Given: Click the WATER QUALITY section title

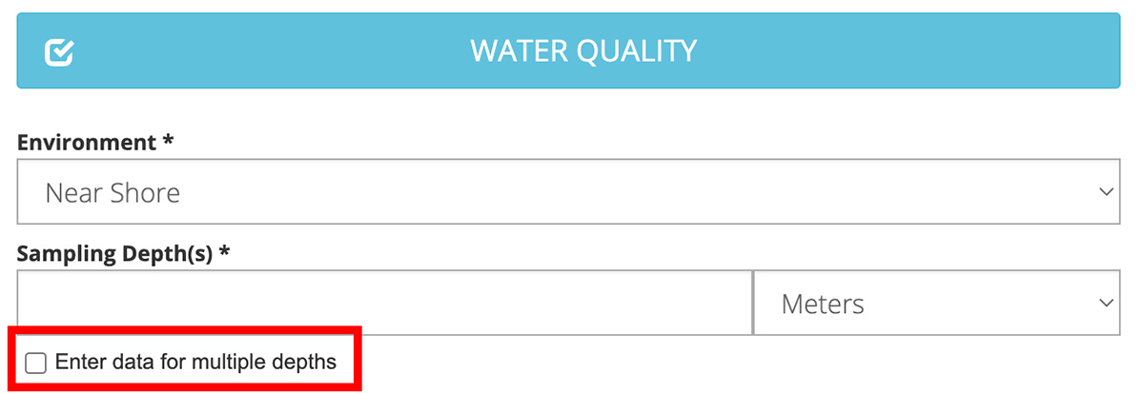Looking at the screenshot, I should click(583, 50).
